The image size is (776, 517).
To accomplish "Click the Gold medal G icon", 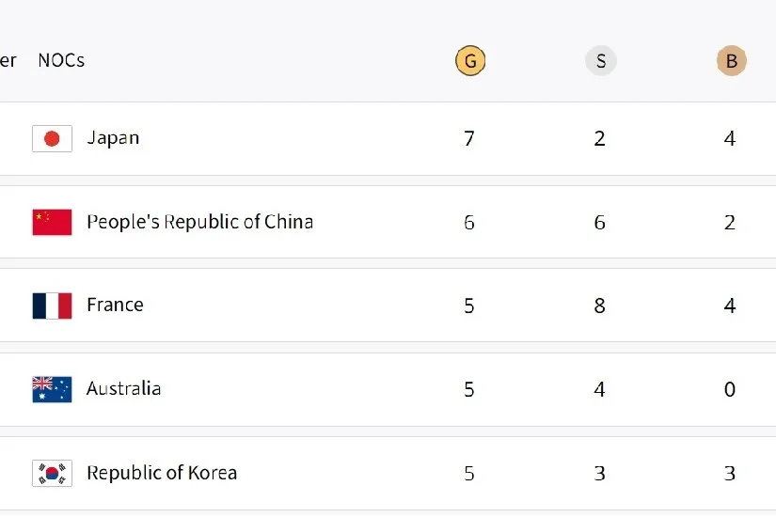I will 470,61.
